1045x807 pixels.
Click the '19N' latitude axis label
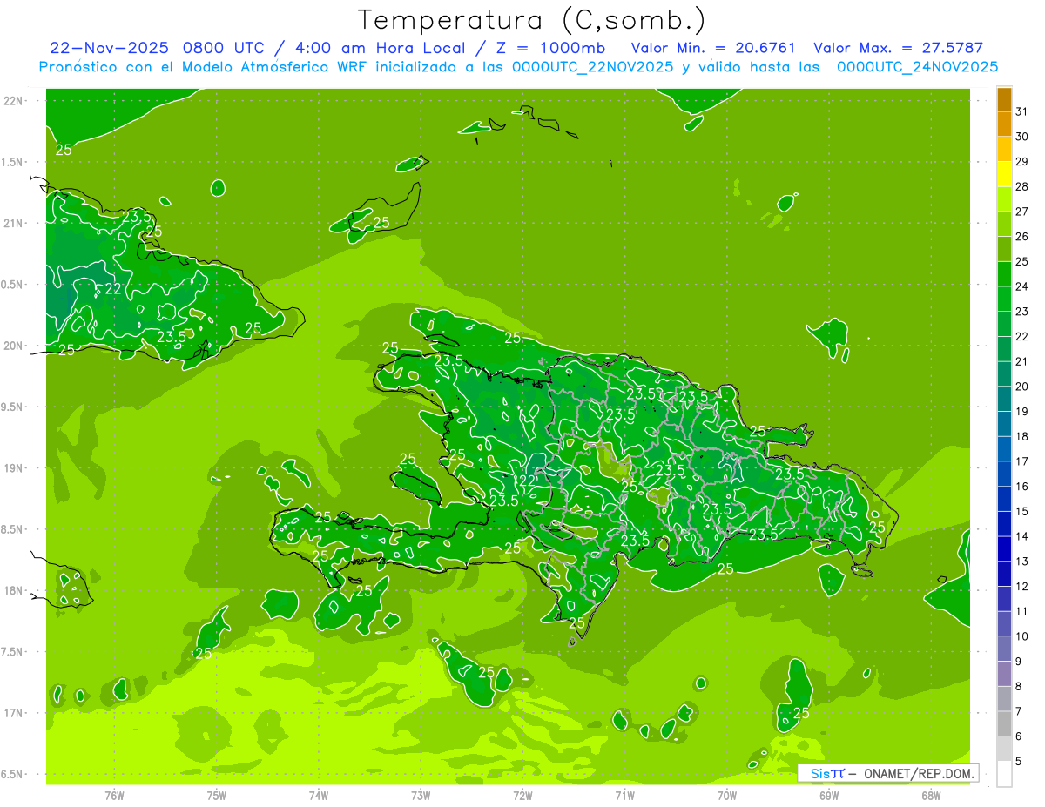13,468
